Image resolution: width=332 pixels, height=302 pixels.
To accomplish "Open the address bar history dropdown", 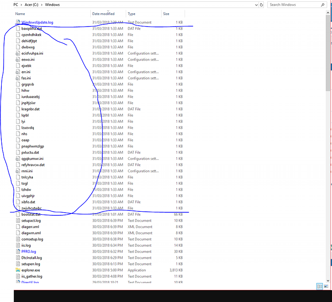I will (256, 5).
